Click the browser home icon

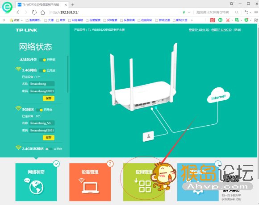coord(43,12)
